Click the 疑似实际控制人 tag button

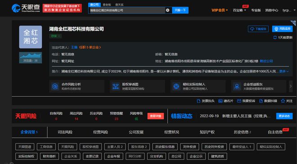tap(271, 147)
